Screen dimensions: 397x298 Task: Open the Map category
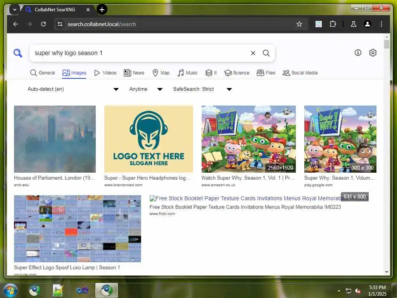click(161, 73)
